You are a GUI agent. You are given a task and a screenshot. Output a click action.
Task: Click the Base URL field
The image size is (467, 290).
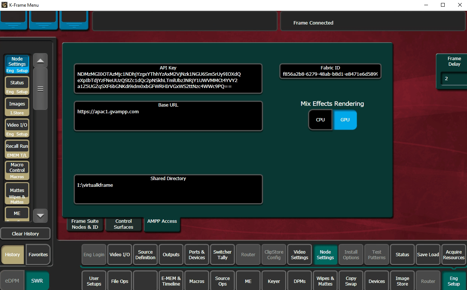(x=168, y=116)
